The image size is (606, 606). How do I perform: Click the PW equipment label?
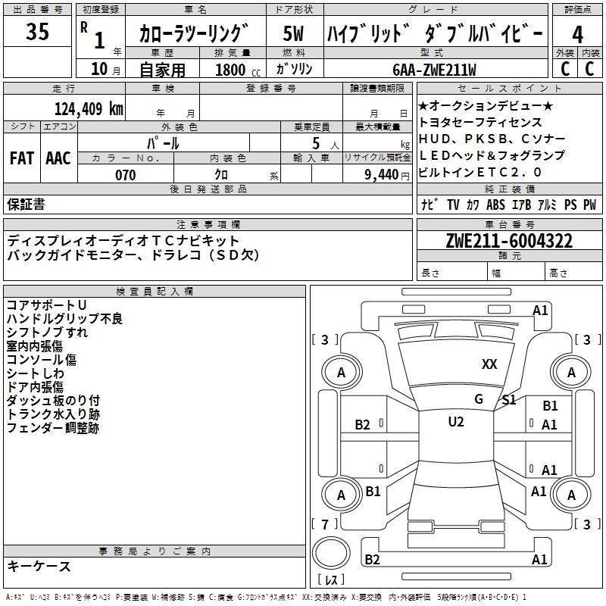590,205
